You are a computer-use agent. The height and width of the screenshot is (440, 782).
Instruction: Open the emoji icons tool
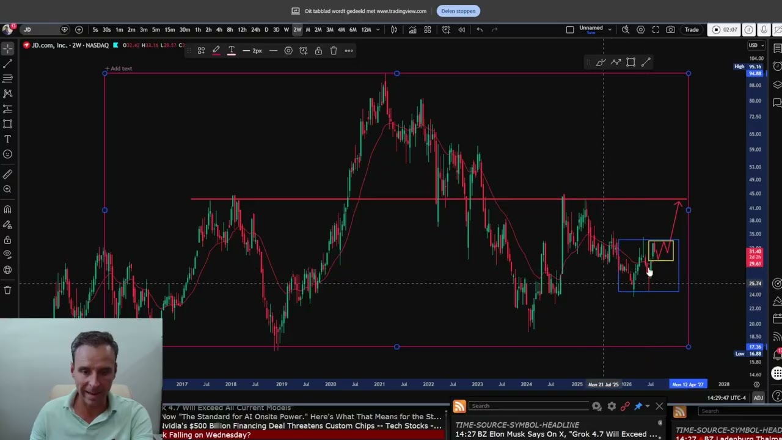(7, 154)
